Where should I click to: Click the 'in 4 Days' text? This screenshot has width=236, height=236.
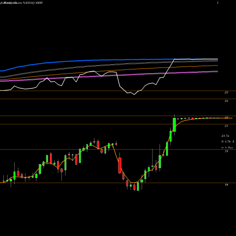click(227, 148)
